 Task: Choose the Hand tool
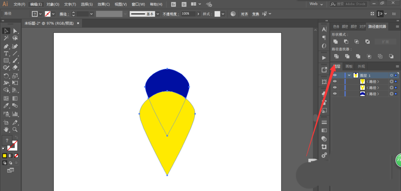coord(6,129)
